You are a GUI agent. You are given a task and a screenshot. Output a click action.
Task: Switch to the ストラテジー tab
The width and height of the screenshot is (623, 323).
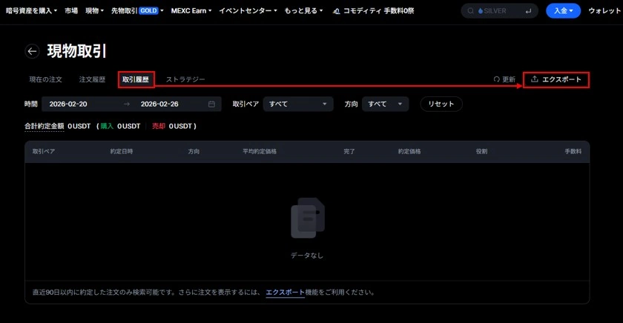pyautogui.click(x=185, y=79)
